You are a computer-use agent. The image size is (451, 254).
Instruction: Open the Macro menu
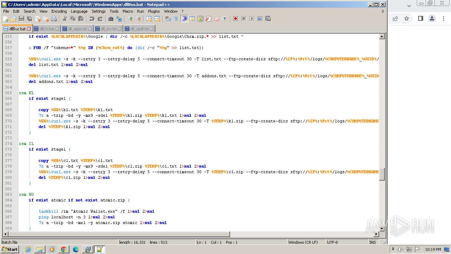point(128,11)
